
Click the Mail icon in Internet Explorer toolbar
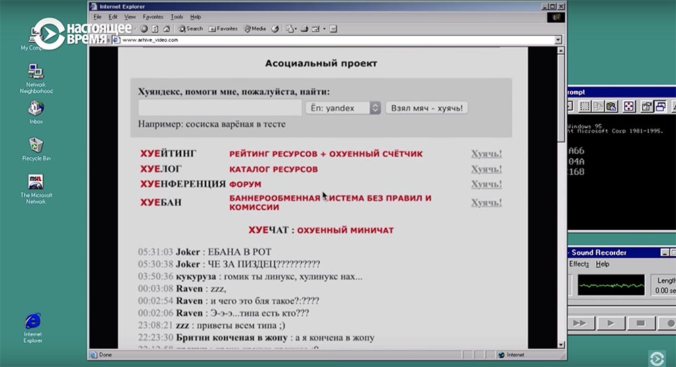[290, 29]
